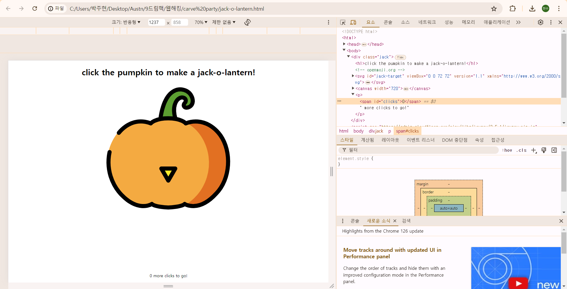Toggle the device toolbar icon
Screen dimensions: 567x289
(353, 22)
